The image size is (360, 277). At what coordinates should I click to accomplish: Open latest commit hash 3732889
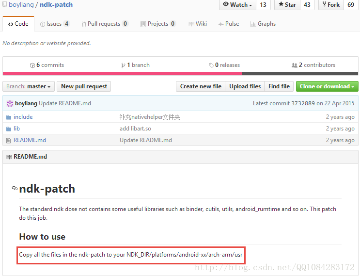tap(303, 103)
